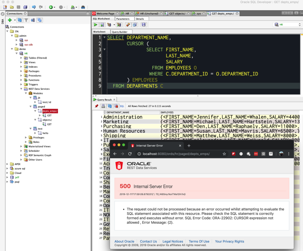Image resolution: width=303 pixels, height=251 pixels.
Task: Click the Run Script icon
Action: (x=102, y=25)
